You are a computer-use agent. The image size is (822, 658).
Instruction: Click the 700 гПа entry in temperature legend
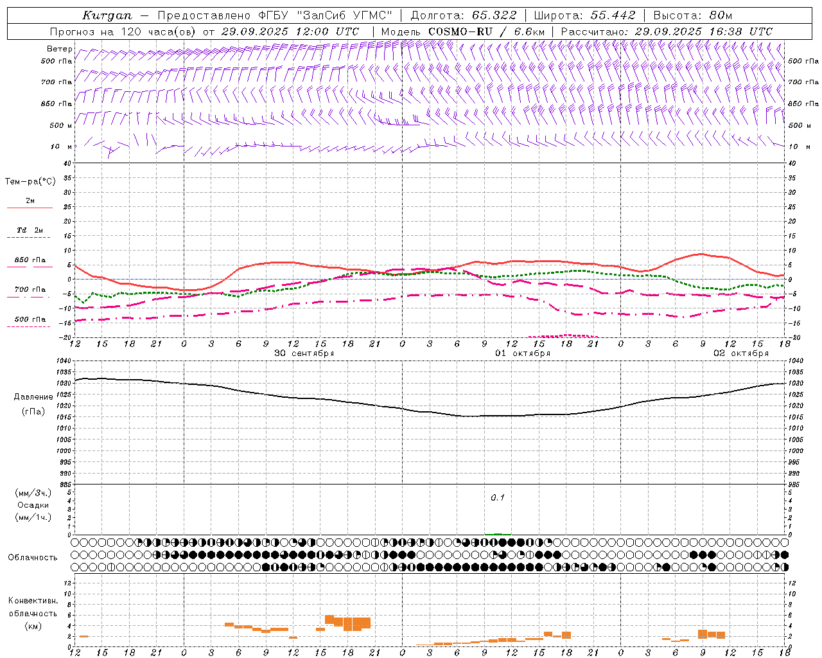pyautogui.click(x=30, y=290)
